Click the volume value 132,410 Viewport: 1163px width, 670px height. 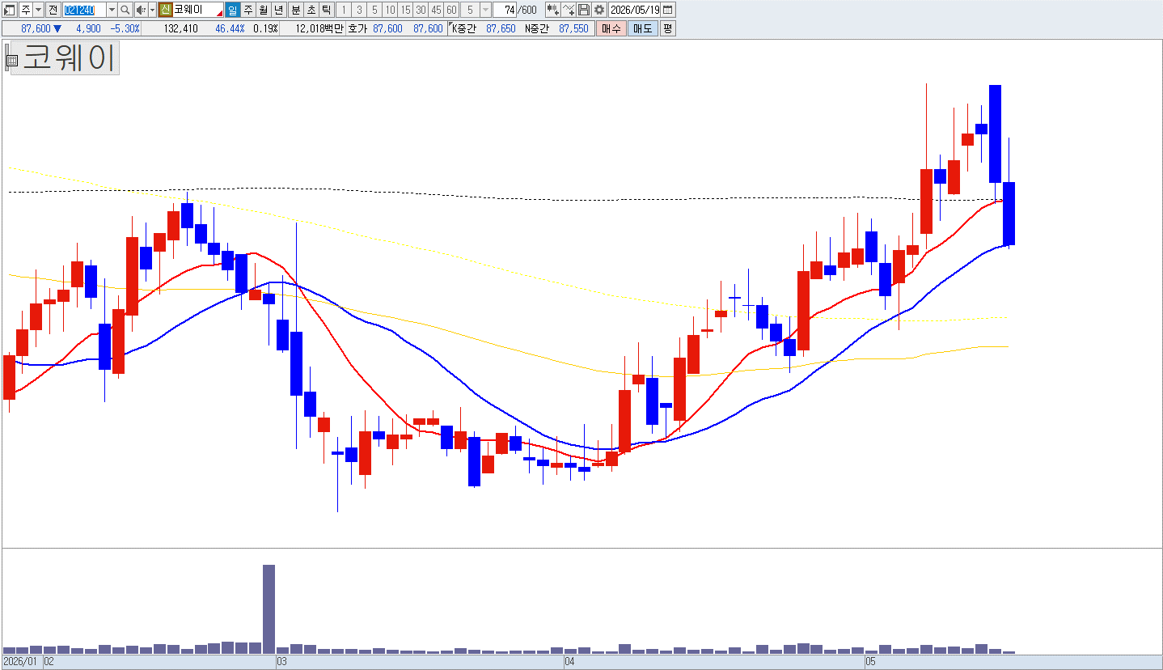coord(180,28)
